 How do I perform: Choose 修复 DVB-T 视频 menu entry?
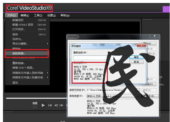coord(27,68)
